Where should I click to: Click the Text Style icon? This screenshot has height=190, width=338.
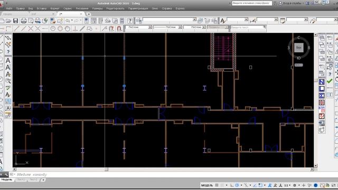[x=223, y=21]
